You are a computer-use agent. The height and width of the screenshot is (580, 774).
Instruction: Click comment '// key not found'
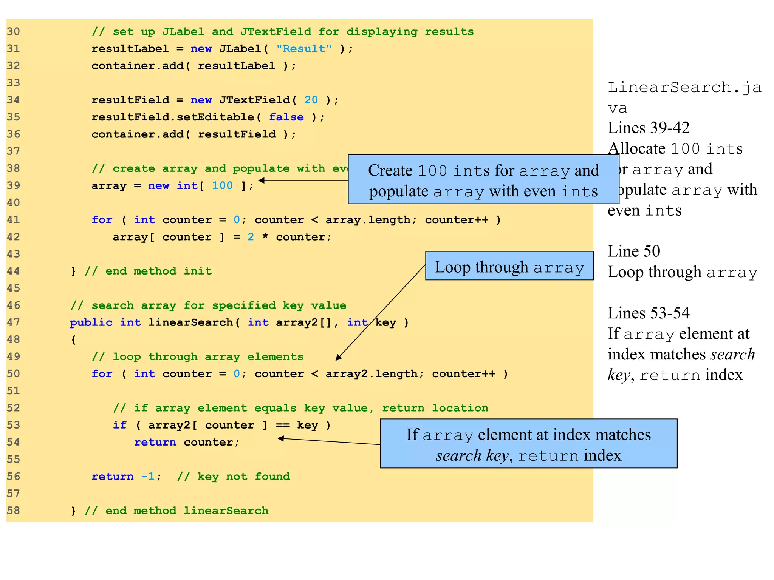coord(234,477)
